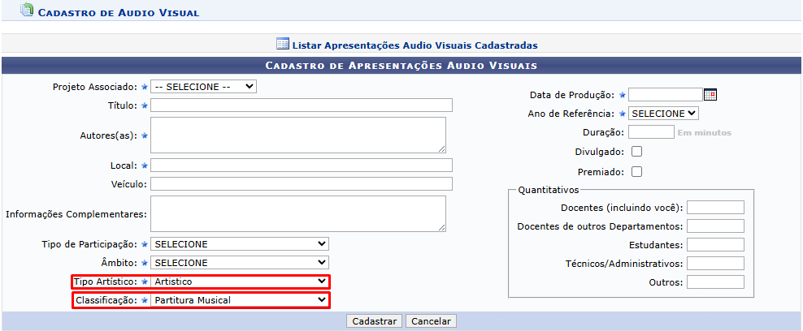
Task: Focus the Autores(as) text area
Action: 298,135
